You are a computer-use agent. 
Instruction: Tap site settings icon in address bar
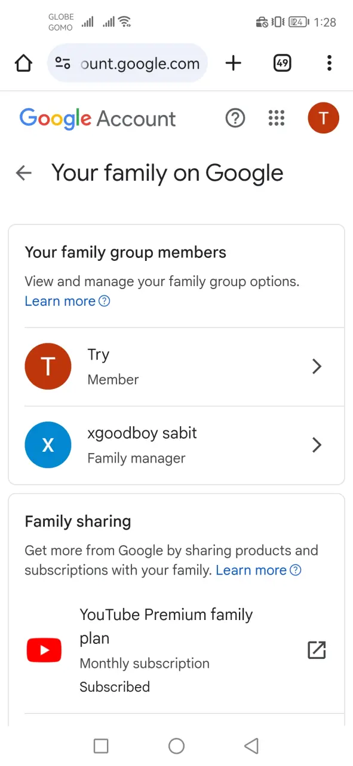point(62,63)
